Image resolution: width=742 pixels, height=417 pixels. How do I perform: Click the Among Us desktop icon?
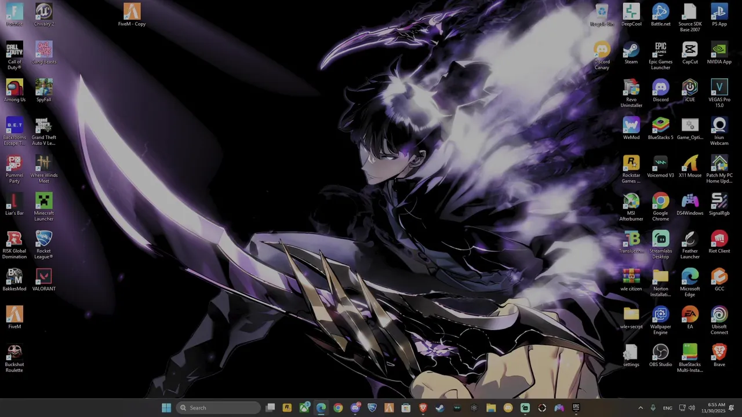14,90
